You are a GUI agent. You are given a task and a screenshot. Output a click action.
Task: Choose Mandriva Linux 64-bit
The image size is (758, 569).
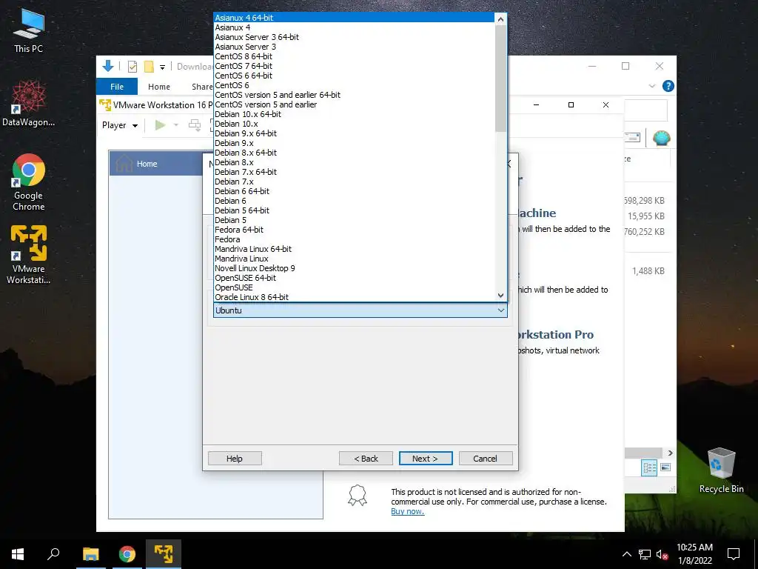coord(354,249)
